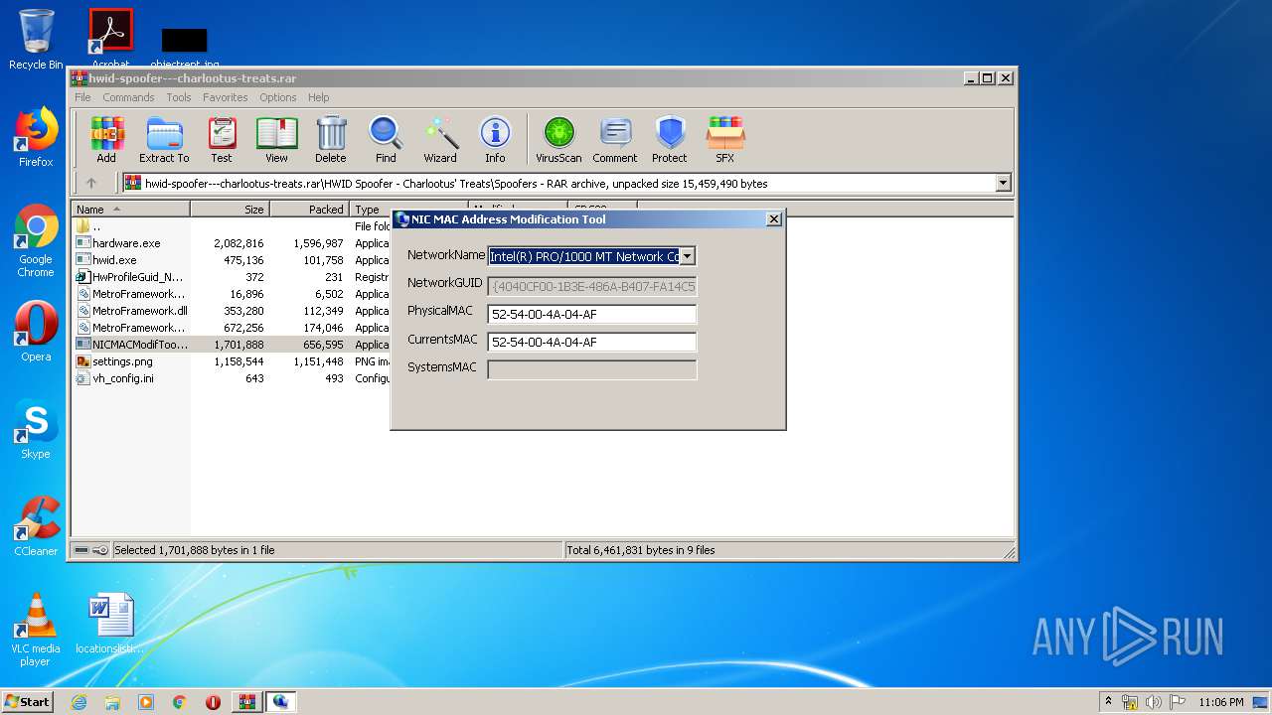Click Windows Explorer taskbar icon
This screenshot has width=1272, height=715.
112,702
